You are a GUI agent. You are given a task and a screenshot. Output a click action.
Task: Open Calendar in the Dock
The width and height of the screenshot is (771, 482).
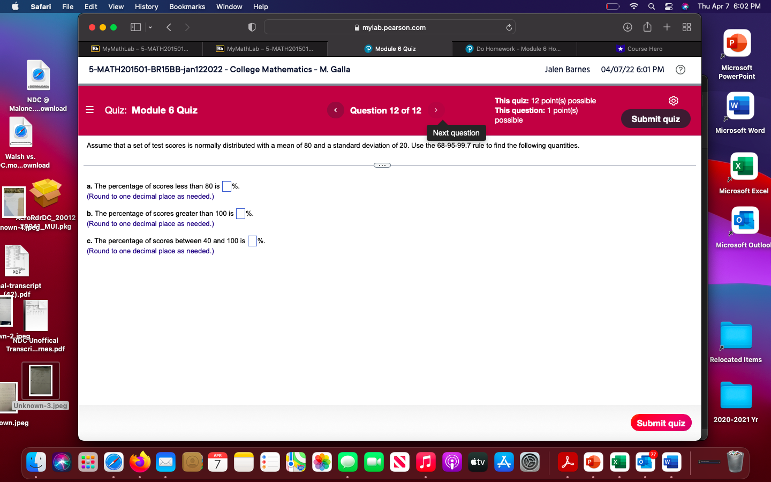coord(217,462)
